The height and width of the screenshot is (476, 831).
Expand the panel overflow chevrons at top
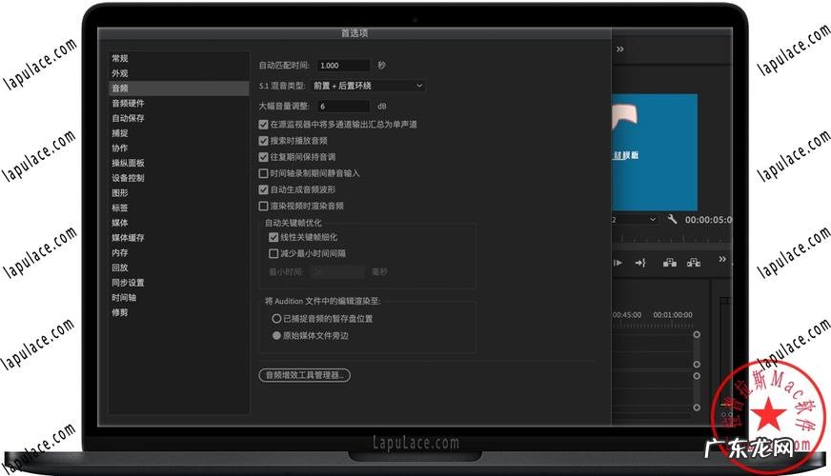(620, 49)
